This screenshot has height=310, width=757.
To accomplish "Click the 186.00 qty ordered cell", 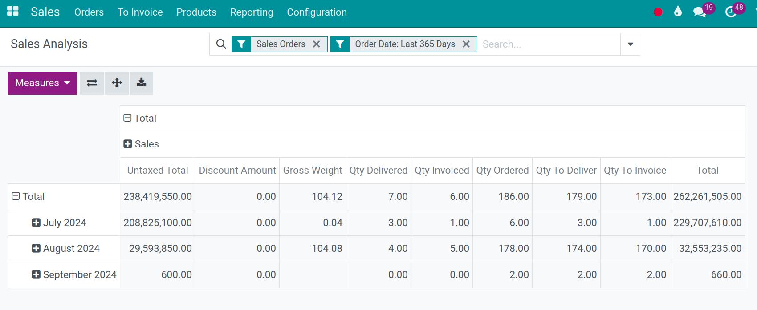I will (x=502, y=196).
